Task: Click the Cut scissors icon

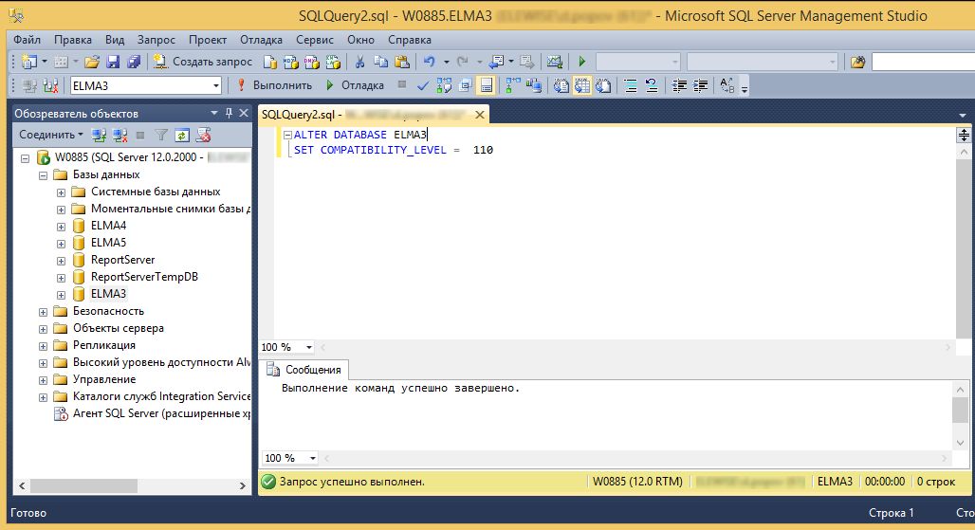Action: (359, 62)
